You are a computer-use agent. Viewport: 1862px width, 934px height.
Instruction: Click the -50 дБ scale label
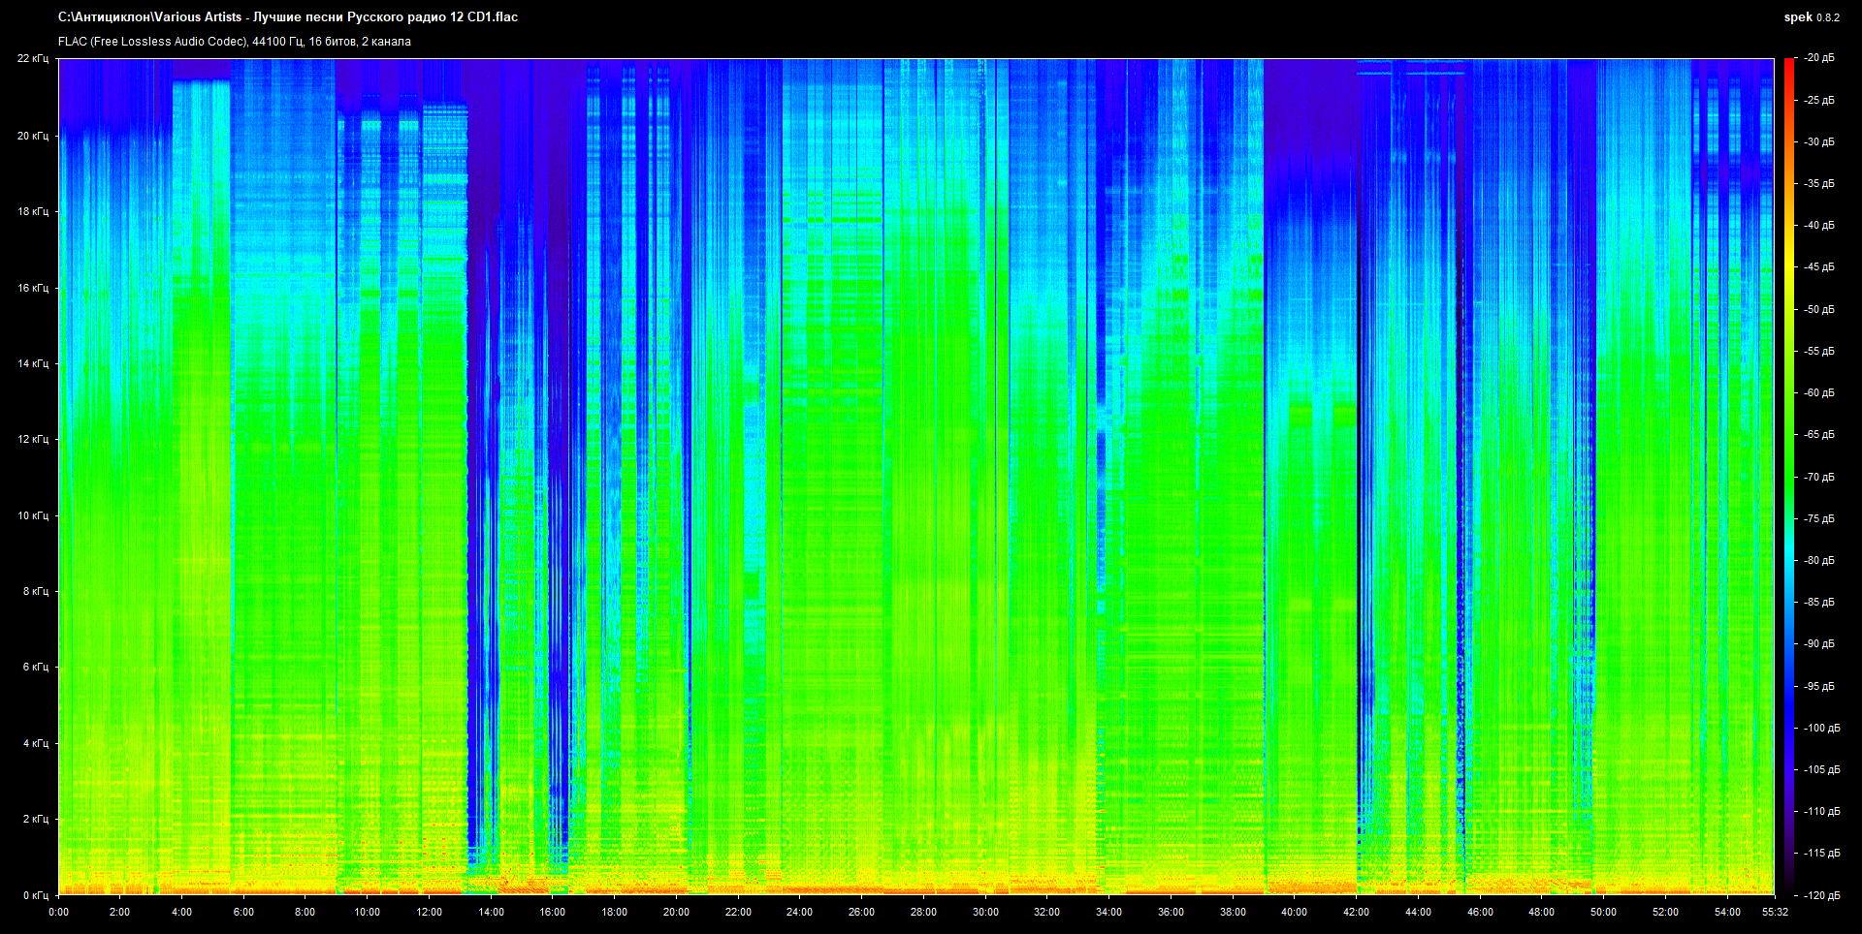[x=1819, y=309]
